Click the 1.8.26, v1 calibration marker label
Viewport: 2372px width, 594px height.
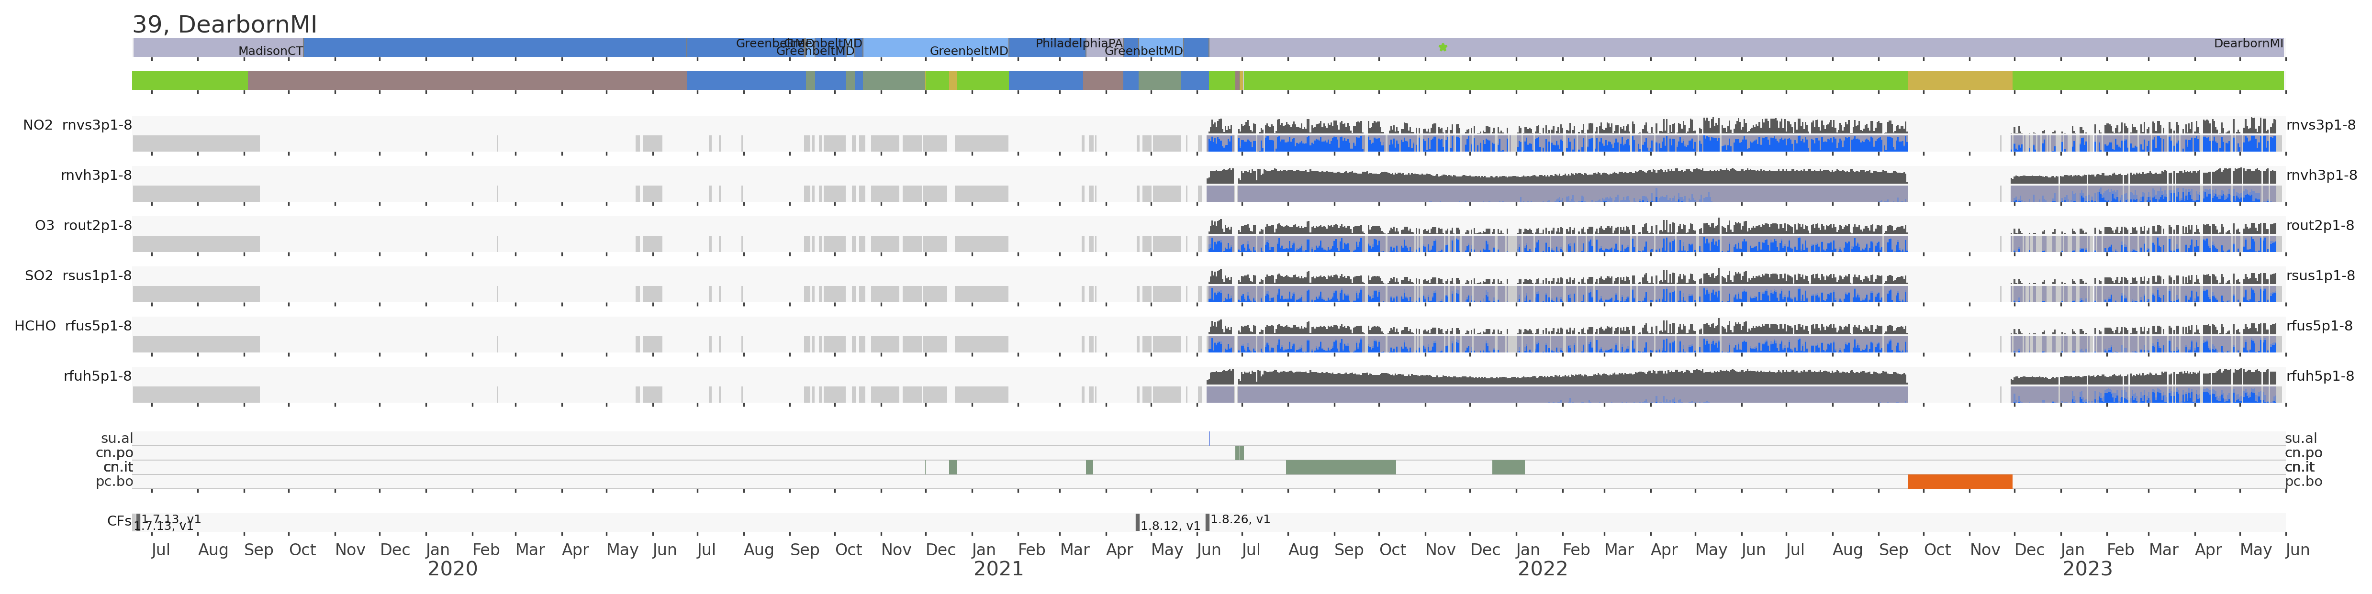coord(1241,519)
